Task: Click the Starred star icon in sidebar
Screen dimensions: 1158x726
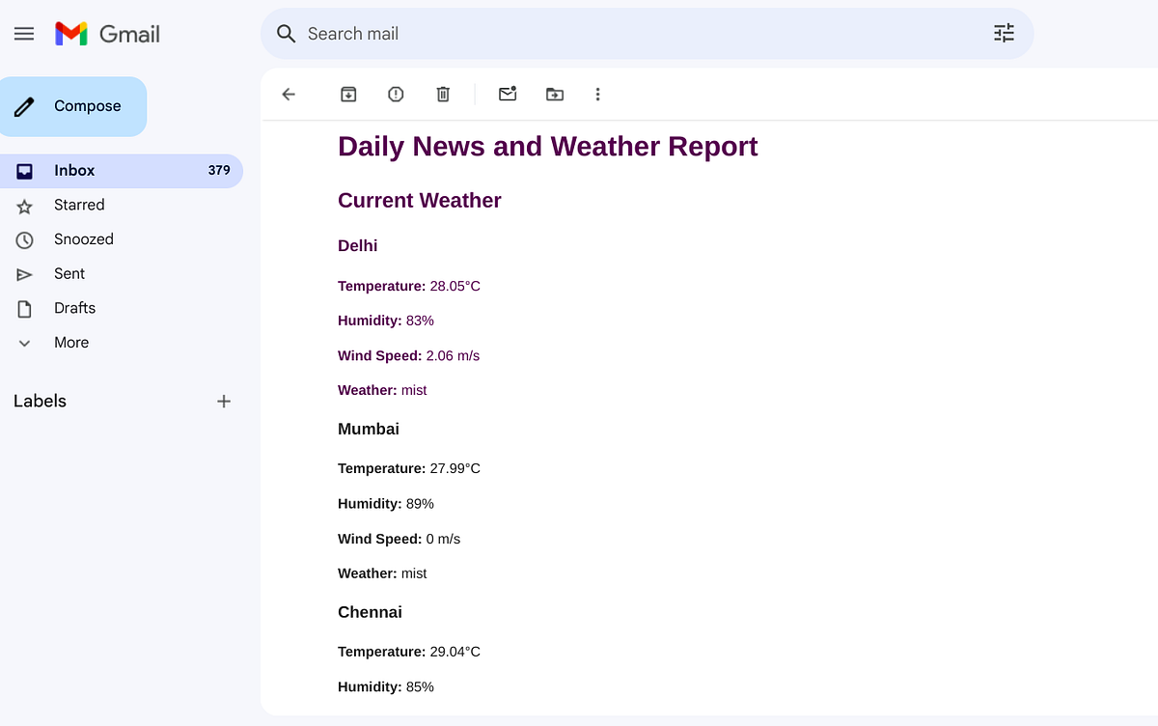Action: (x=25, y=206)
